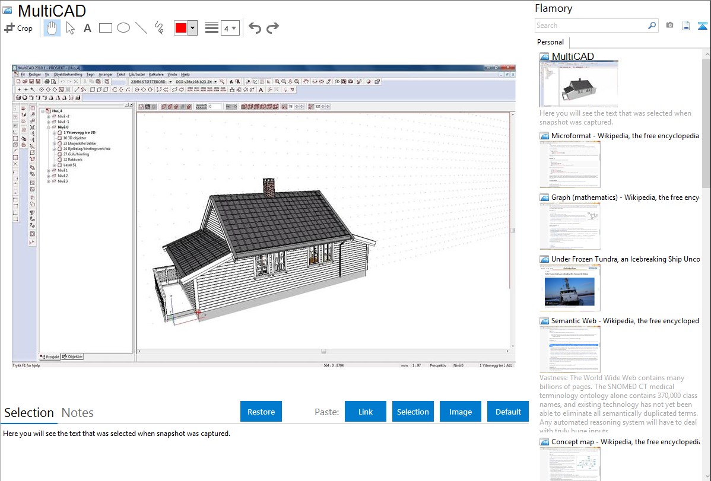
Task: Switch to the Selection tab
Action: 29,413
